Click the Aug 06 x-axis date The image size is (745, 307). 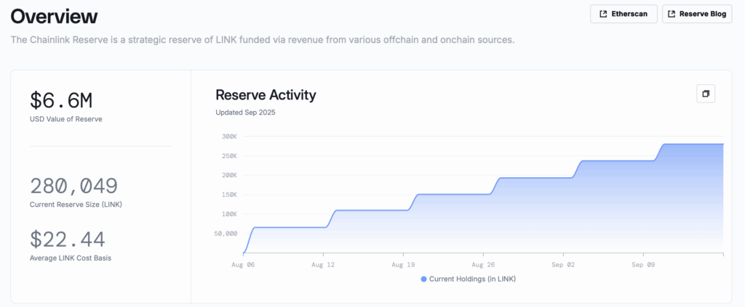[243, 266]
